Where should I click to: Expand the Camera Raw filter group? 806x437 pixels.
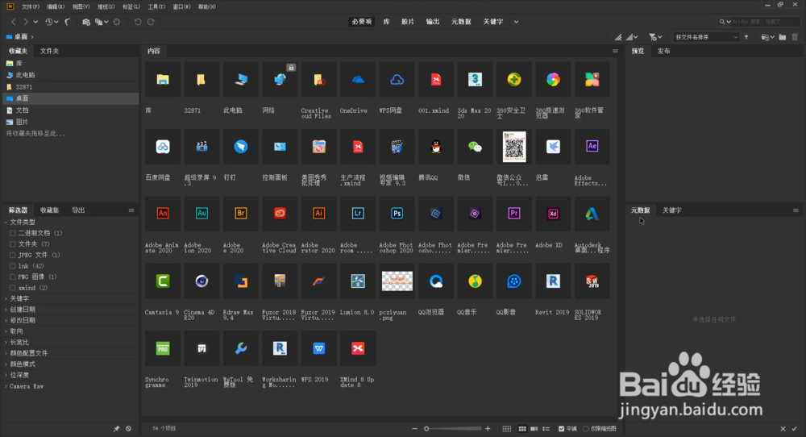click(6, 386)
